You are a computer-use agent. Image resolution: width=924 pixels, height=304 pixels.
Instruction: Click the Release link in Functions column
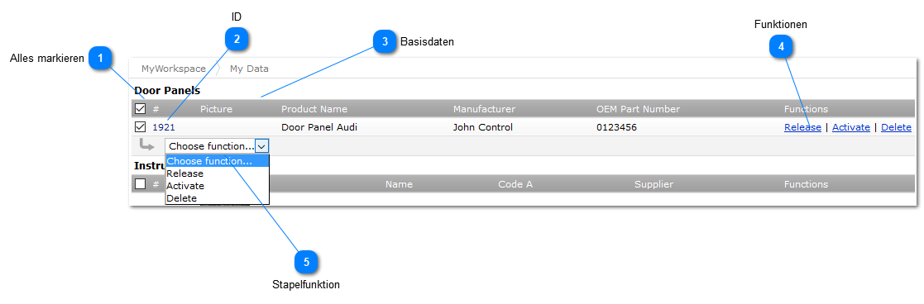[x=802, y=127]
